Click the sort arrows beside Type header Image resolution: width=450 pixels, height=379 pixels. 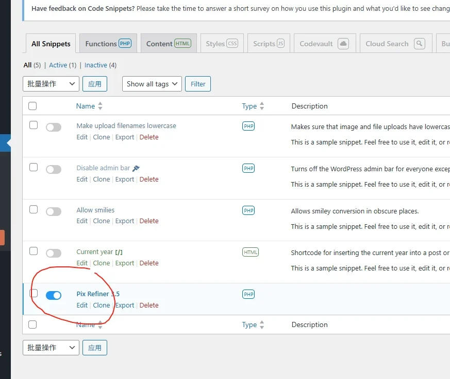click(262, 106)
